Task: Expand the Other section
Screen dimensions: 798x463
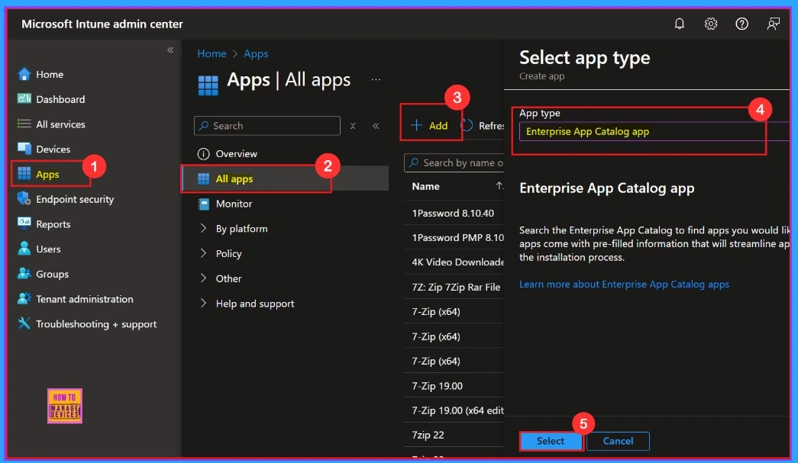Action: [x=203, y=278]
